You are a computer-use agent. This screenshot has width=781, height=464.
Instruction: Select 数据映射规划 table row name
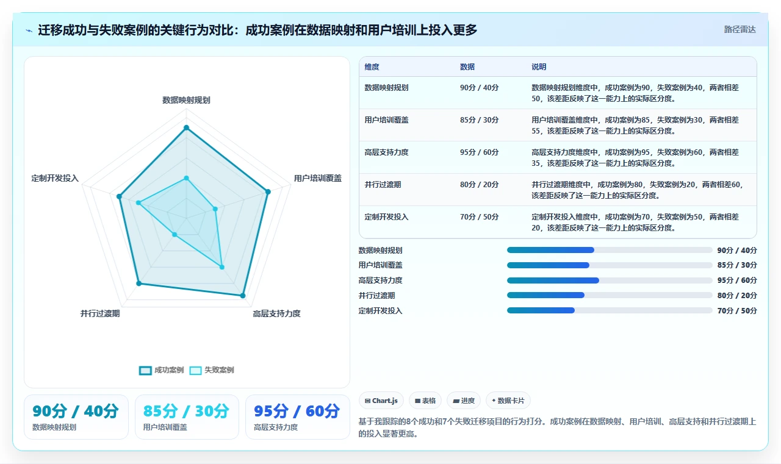386,88
